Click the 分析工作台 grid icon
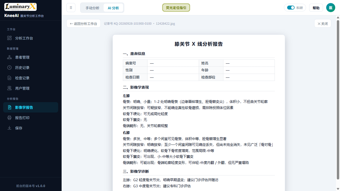Image resolution: width=340 pixels, height=191 pixels. tap(10, 38)
